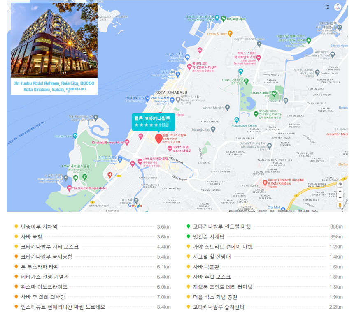Screen dimensions: 354x328
Task: Click the Imago shopping mall marker
Action: [120, 159]
